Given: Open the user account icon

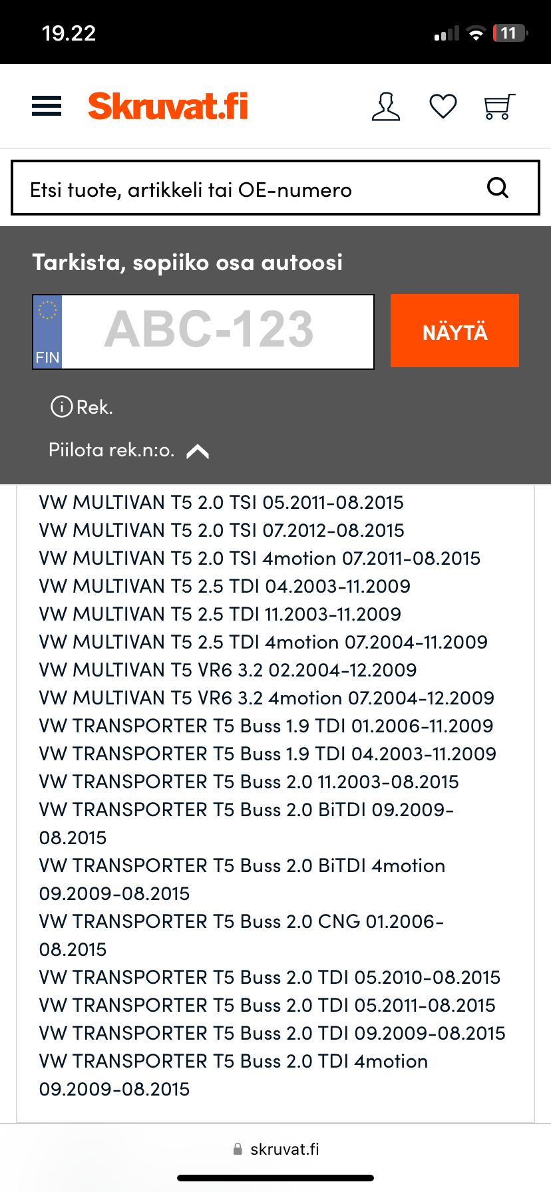Looking at the screenshot, I should tap(386, 106).
